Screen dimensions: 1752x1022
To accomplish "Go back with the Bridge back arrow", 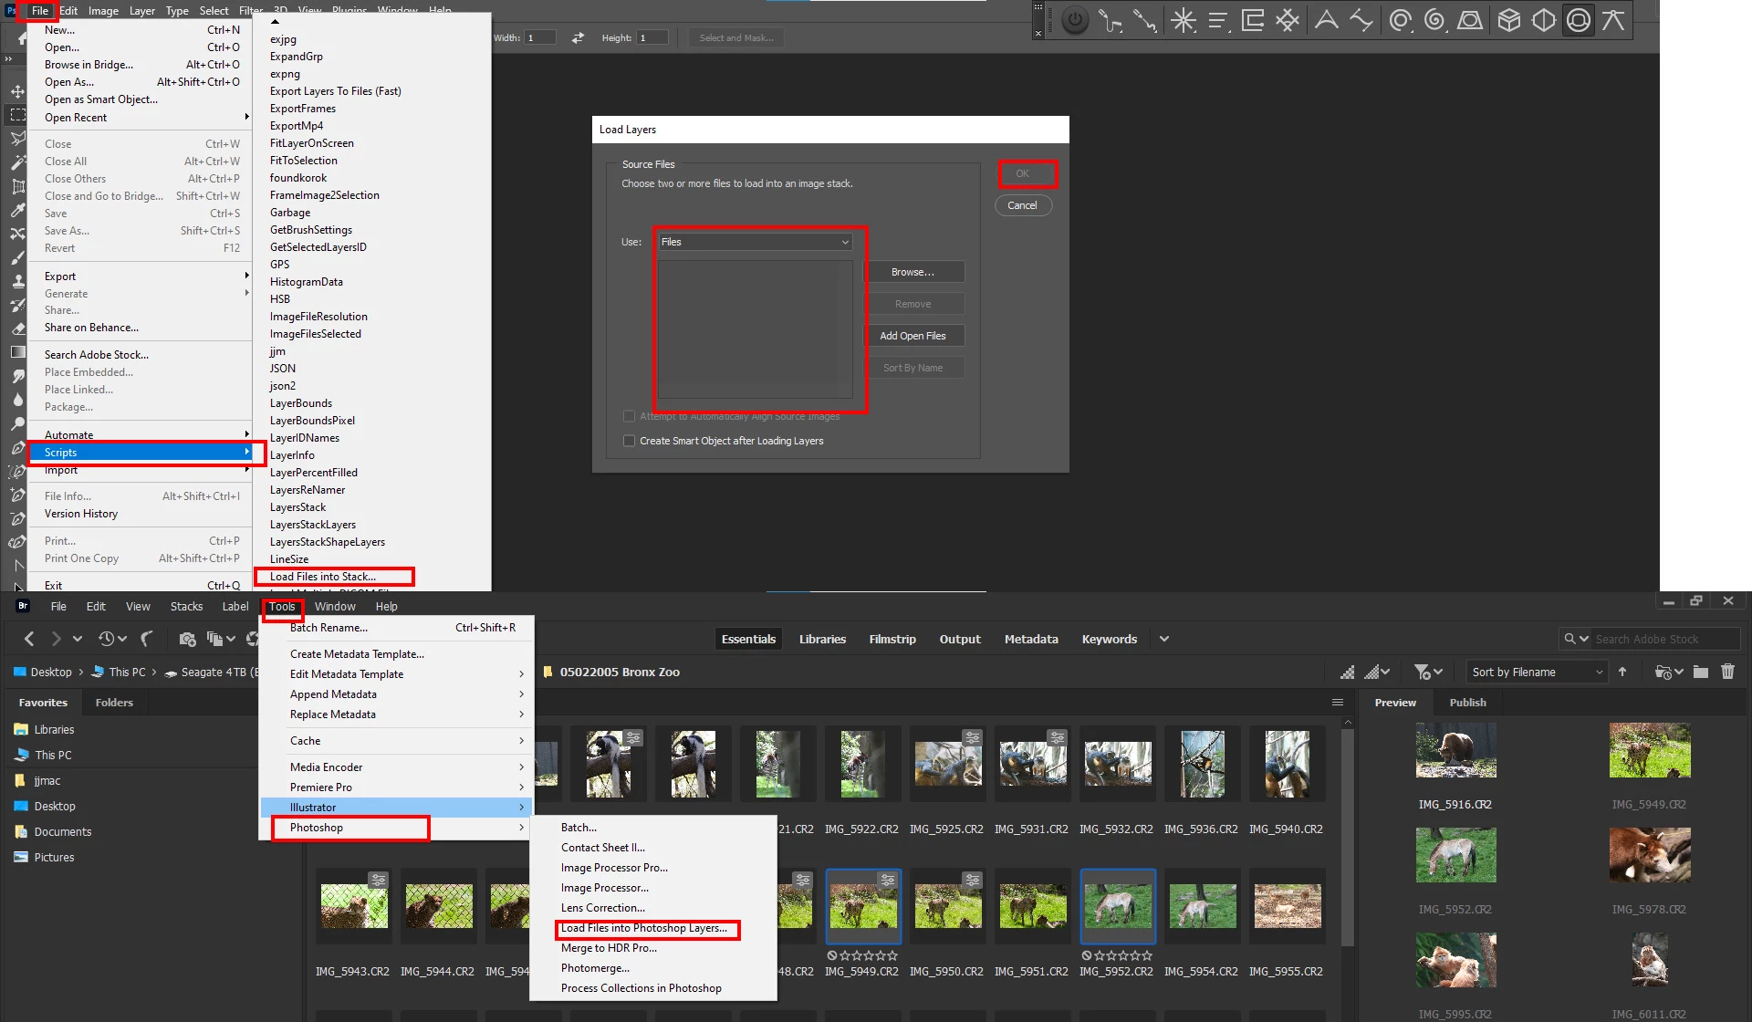I will tap(29, 639).
